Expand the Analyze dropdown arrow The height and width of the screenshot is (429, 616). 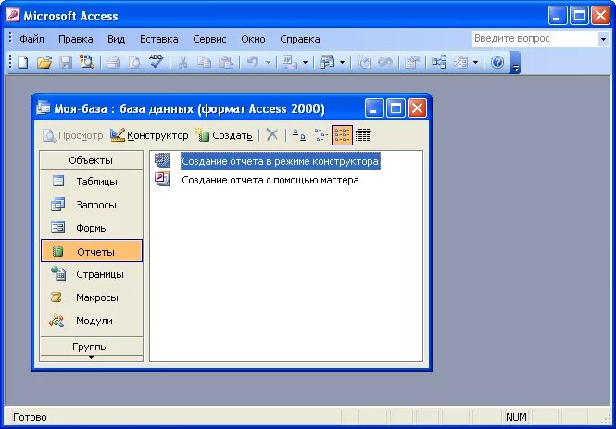point(342,62)
